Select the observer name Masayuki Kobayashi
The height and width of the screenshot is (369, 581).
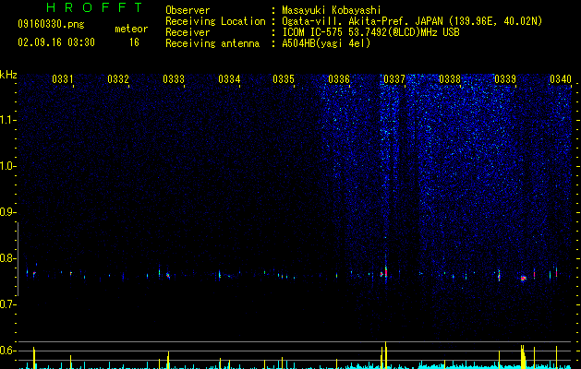[x=332, y=10]
